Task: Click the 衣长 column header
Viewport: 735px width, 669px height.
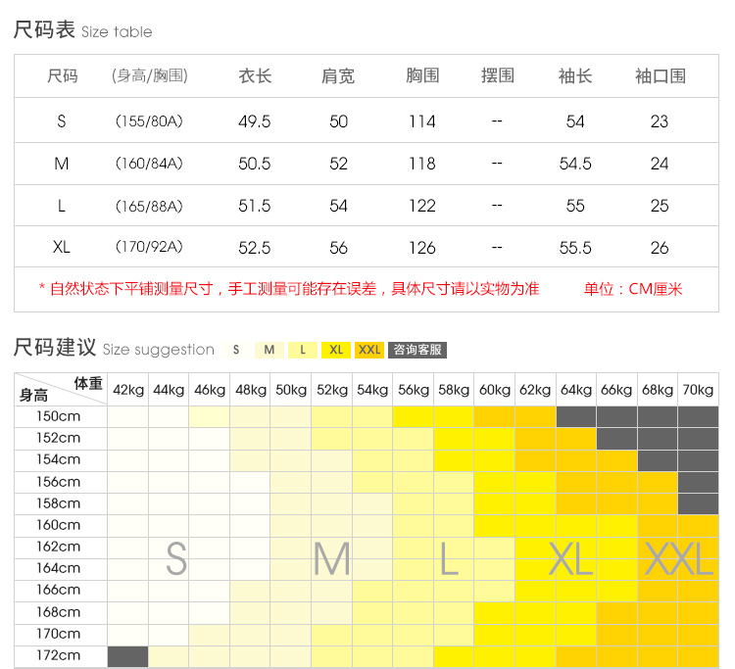Action: pos(255,76)
